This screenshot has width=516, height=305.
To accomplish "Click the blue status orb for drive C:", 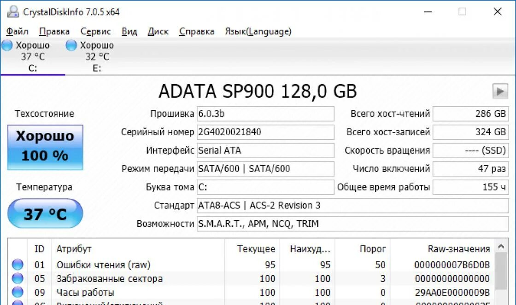I will click(x=7, y=45).
